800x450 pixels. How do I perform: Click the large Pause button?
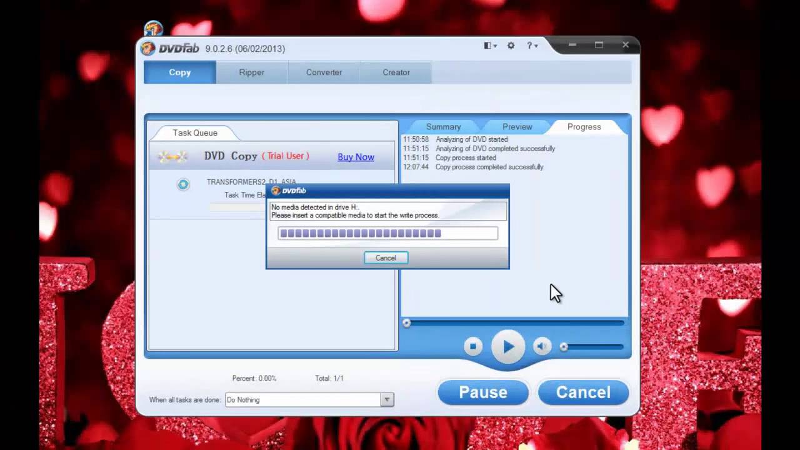(x=483, y=392)
